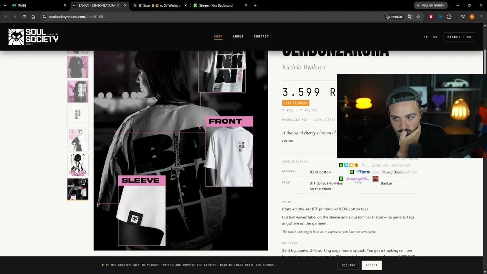
Task: Bookmark this page with the star icon
Action: tap(418, 17)
